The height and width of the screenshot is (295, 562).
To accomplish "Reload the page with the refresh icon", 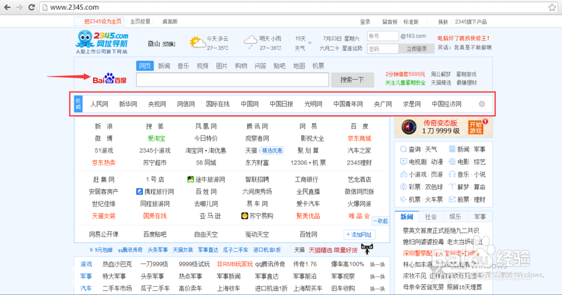I will 31,7.
